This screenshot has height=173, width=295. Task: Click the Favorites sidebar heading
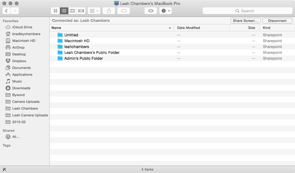pos(10,21)
